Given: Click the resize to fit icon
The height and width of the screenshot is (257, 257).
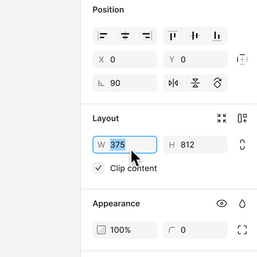Looking at the screenshot, I should [x=222, y=118].
